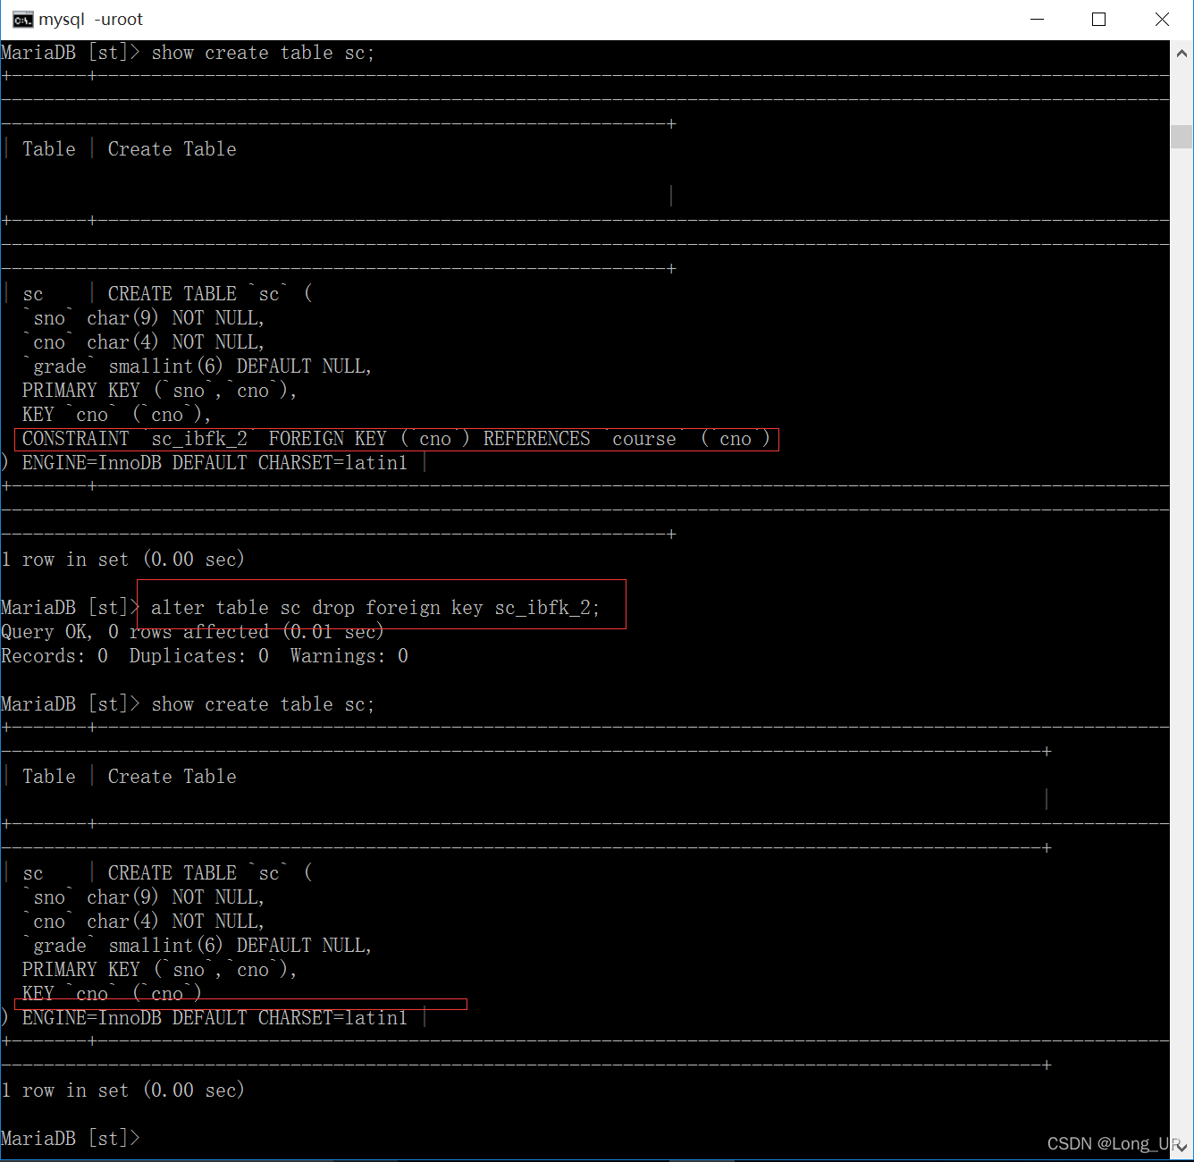1194x1162 pixels.
Task: Click first 'PRIMARY KEY (`sno`,`cno`),' line
Action: (x=159, y=391)
